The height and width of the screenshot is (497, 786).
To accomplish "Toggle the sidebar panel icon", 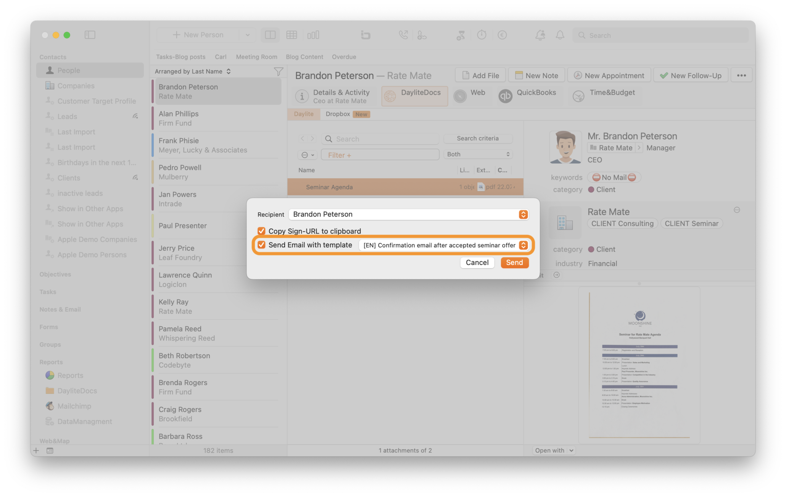I will pyautogui.click(x=90, y=35).
